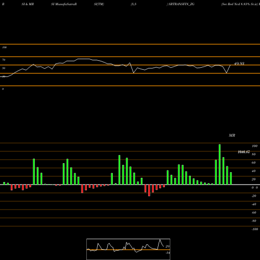Click the MR axis label -100
This screenshot has width=260, height=260.
tap(255, 229)
